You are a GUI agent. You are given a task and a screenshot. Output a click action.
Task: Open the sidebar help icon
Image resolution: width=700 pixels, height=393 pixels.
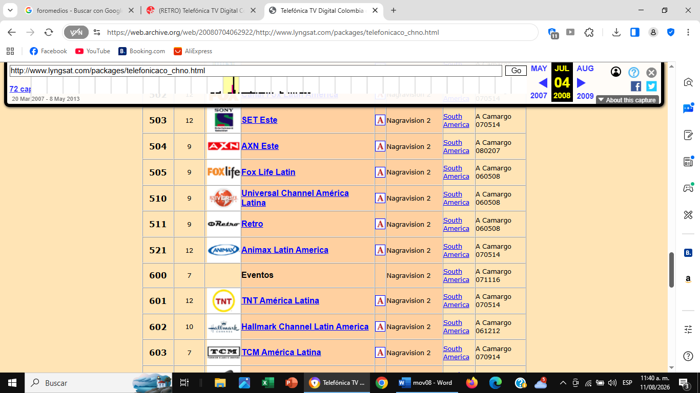(x=688, y=356)
